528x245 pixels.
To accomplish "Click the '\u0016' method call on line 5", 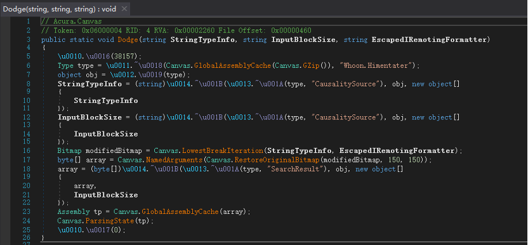I will click(x=98, y=56).
